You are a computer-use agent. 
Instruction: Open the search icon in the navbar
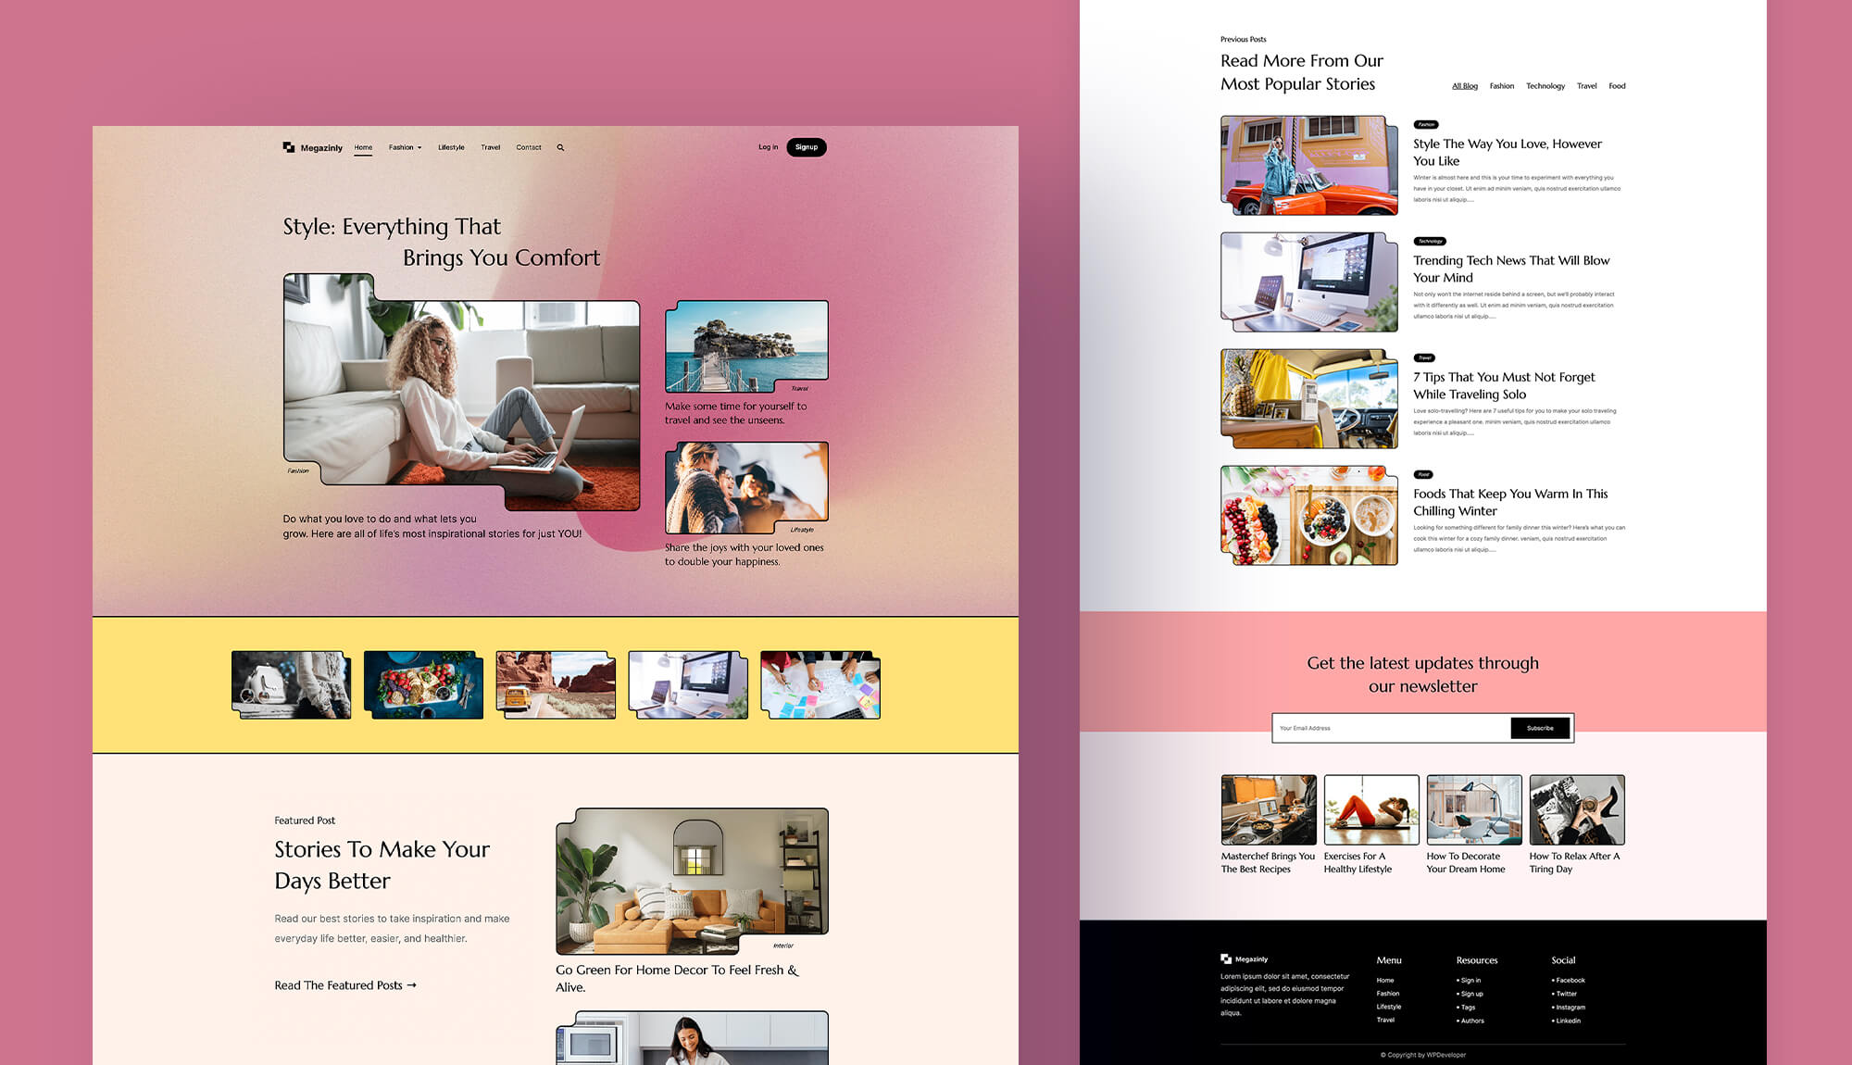tap(560, 147)
